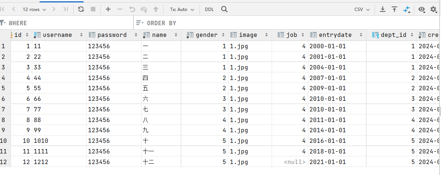Select name cell 五
This screenshot has height=175, width=441.
(x=161, y=88)
